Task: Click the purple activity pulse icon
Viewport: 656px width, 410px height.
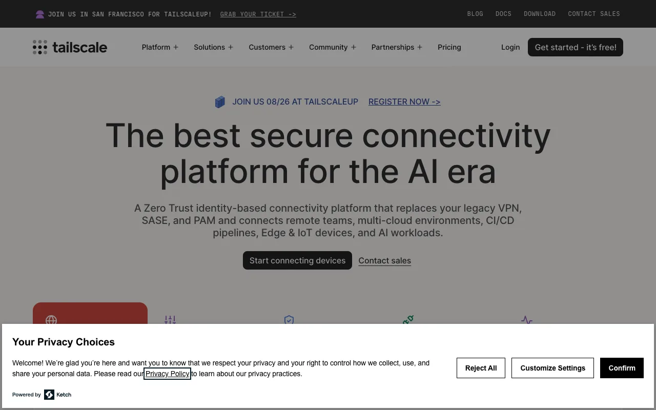Action: pyautogui.click(x=527, y=320)
